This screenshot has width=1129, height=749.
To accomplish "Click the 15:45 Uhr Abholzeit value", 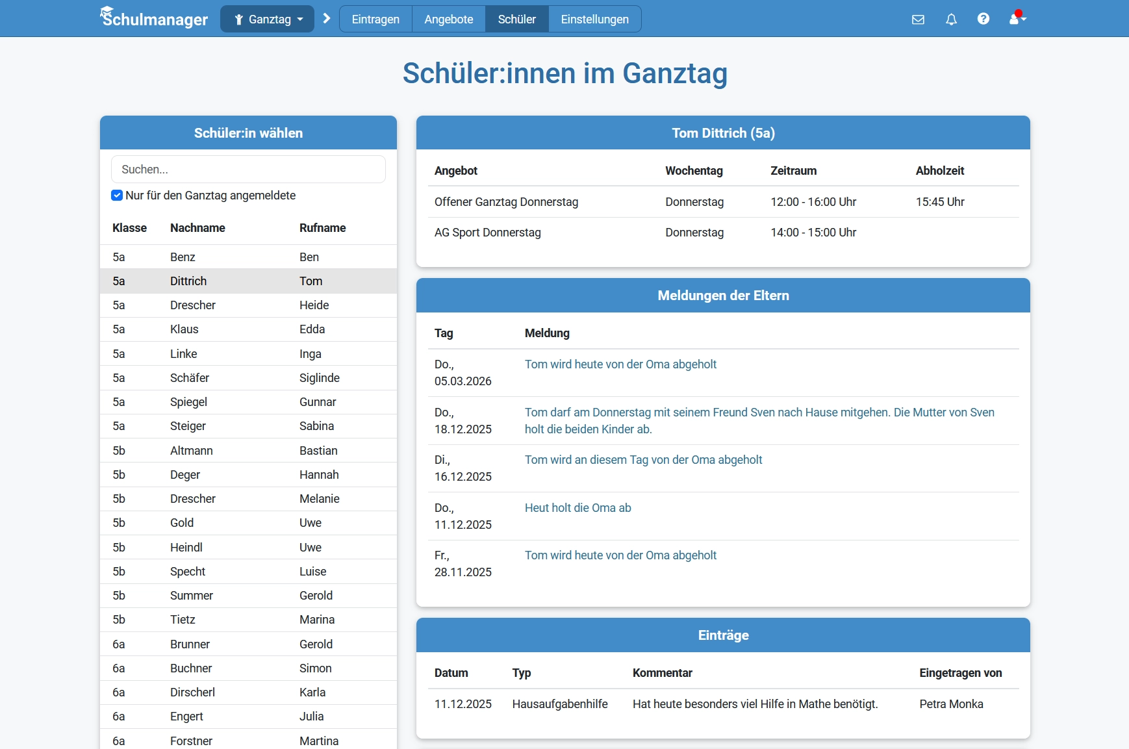I will tap(940, 202).
